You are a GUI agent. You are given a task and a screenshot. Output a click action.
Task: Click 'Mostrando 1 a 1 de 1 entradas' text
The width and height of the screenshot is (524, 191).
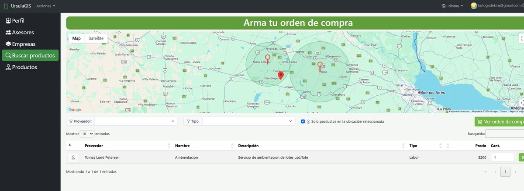(x=91, y=172)
